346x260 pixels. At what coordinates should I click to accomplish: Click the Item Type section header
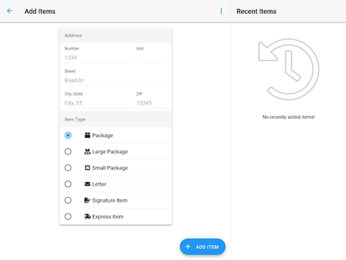click(x=116, y=119)
